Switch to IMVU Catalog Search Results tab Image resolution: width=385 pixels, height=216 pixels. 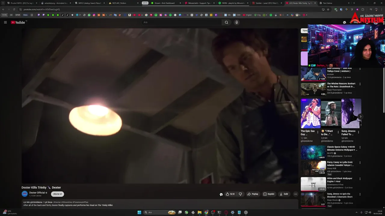(89, 3)
